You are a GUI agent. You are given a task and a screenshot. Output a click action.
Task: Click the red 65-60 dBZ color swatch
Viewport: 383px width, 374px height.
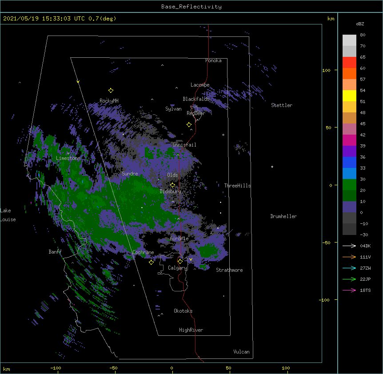click(349, 63)
